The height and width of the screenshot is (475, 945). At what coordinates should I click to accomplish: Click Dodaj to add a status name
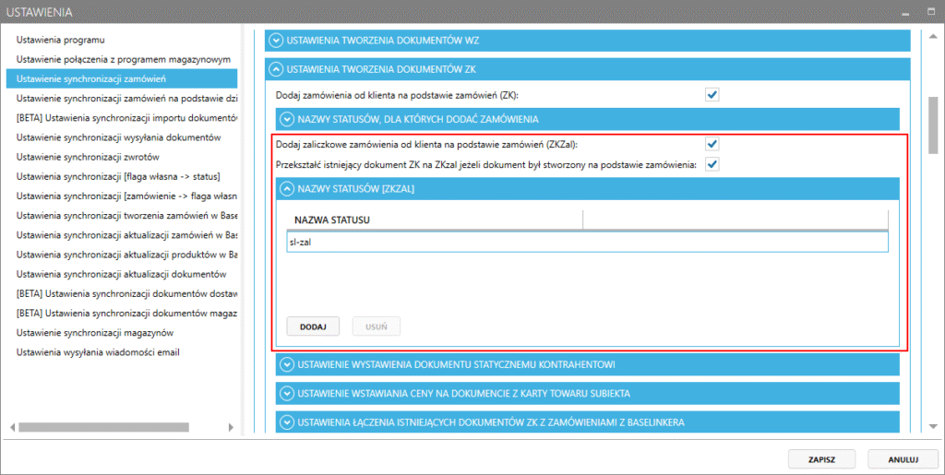[x=314, y=327]
